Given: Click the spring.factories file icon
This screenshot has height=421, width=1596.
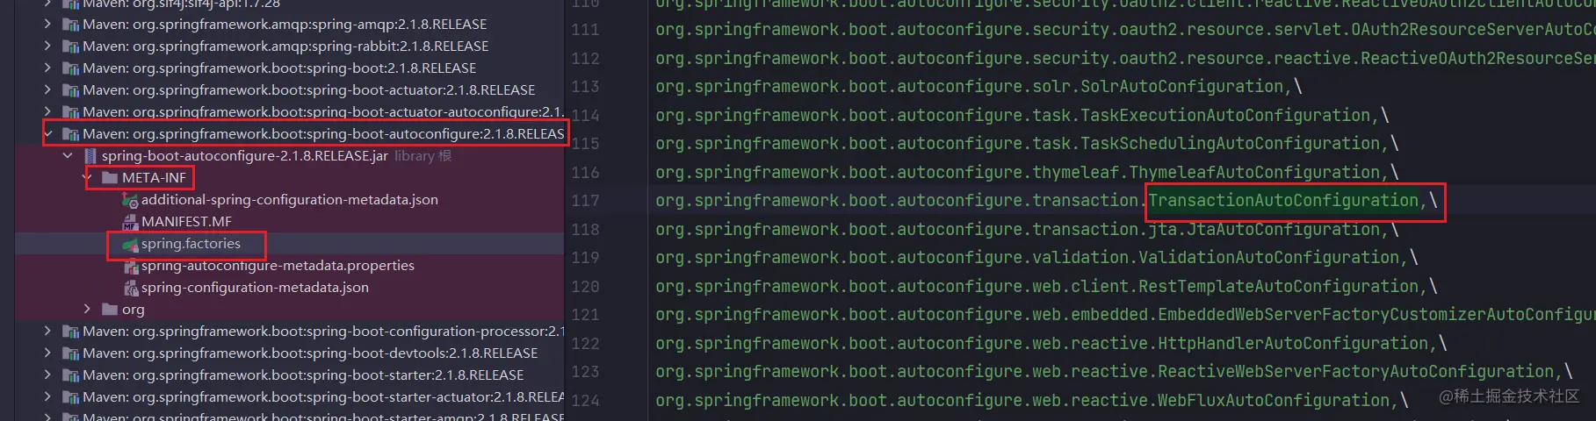Looking at the screenshot, I should [130, 244].
